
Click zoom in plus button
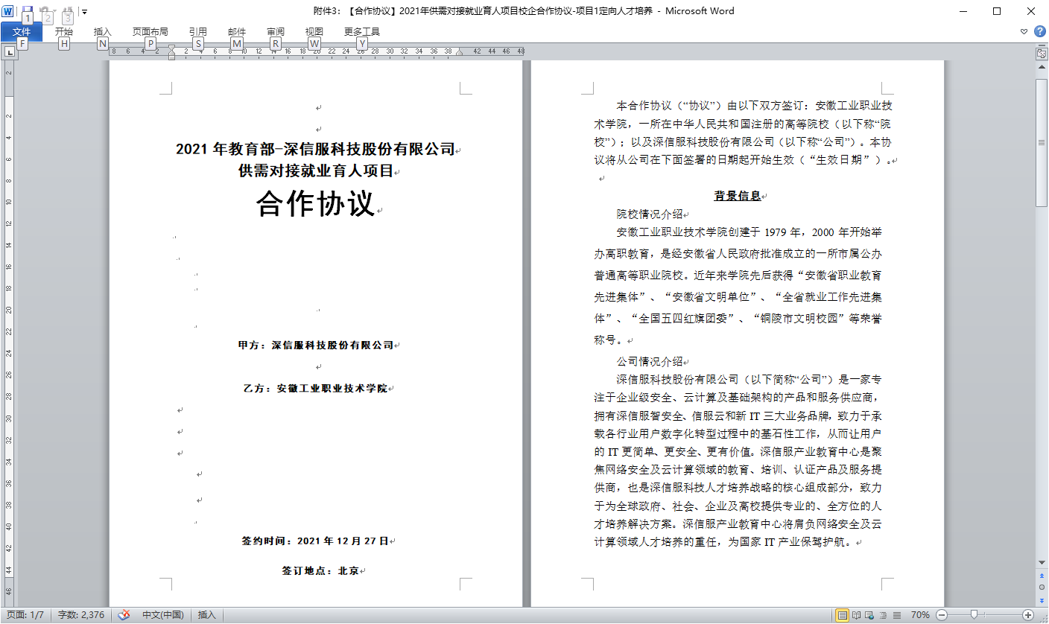[x=1028, y=615]
